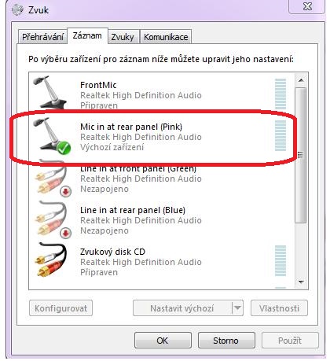The image size is (330, 361).
Task: Click the Vlastnosti button
Action: [x=279, y=308]
